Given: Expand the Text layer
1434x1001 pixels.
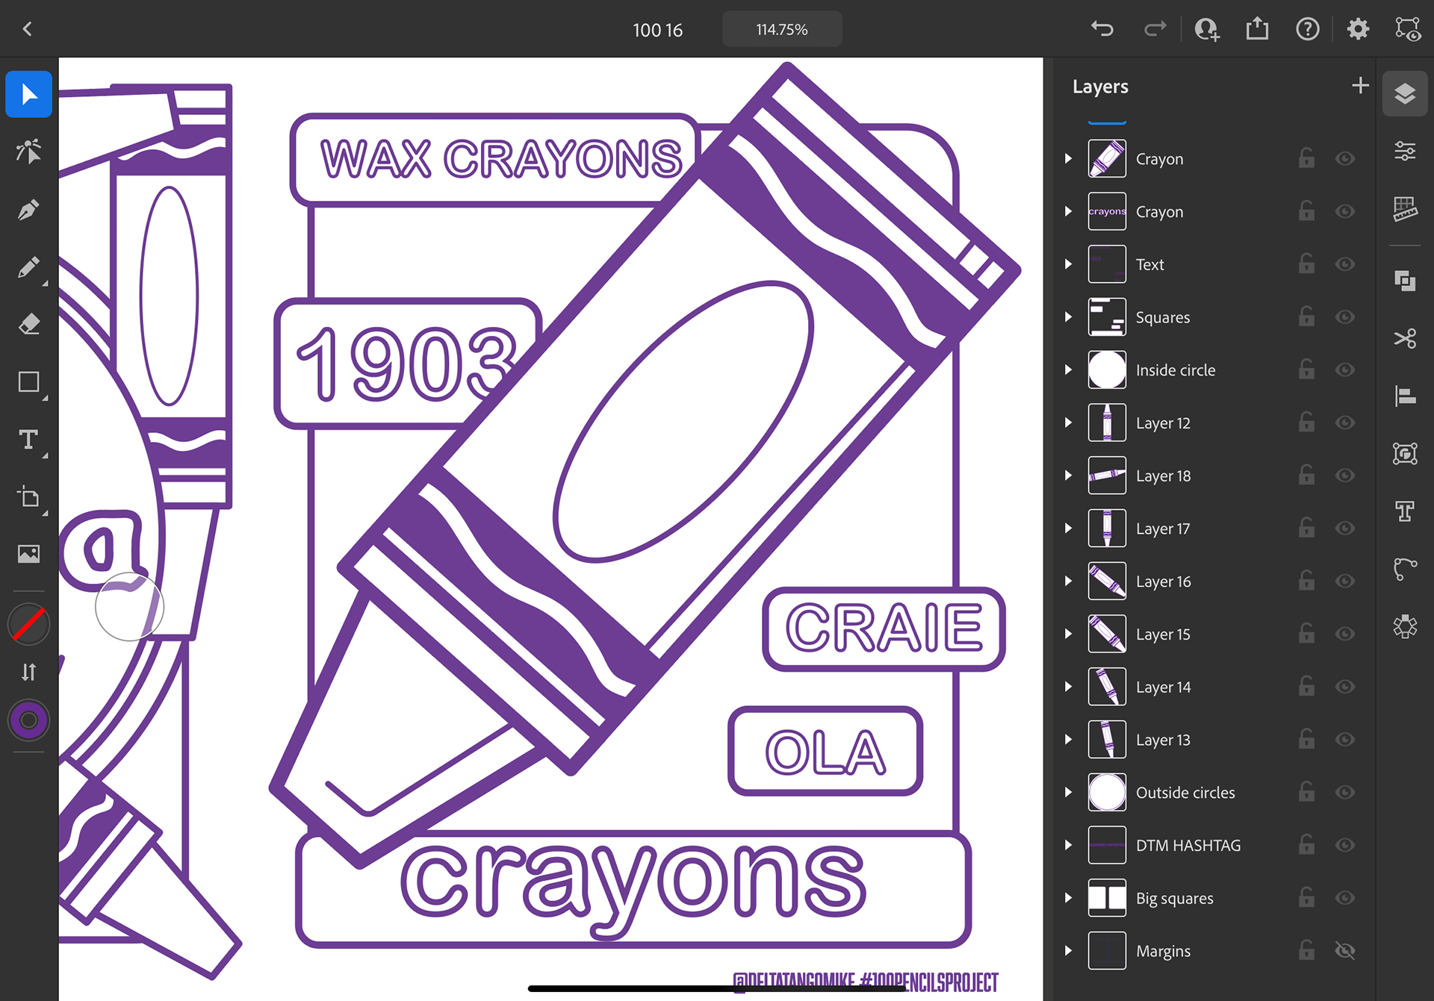Looking at the screenshot, I should (x=1068, y=264).
